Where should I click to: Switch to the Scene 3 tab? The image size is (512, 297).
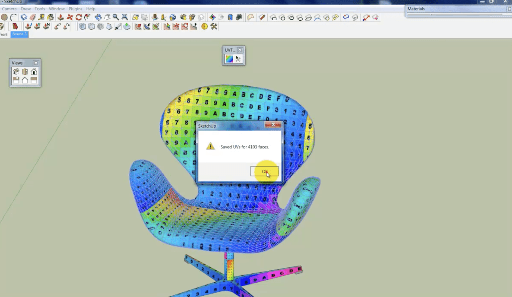tap(20, 34)
